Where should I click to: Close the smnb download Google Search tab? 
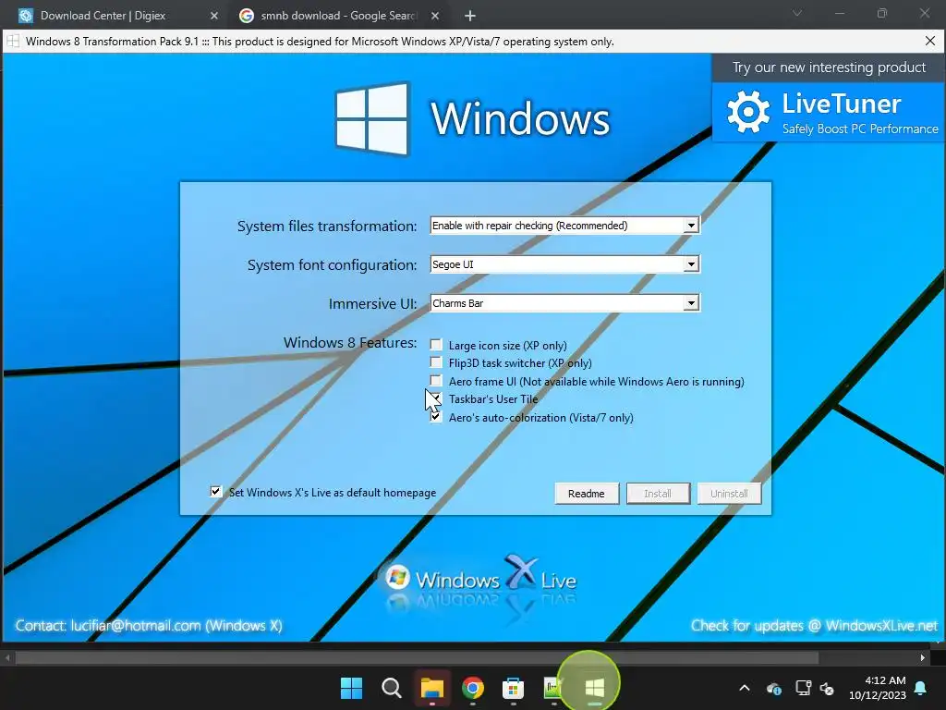[435, 16]
